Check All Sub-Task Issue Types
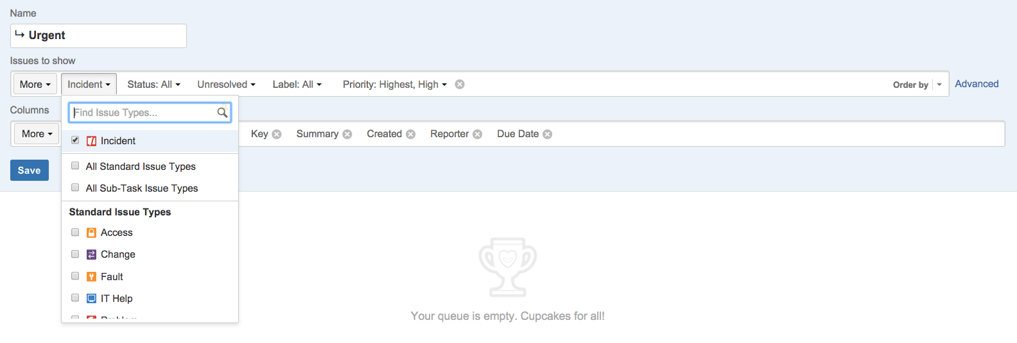Viewport: 1017px width, 343px height. click(x=75, y=187)
